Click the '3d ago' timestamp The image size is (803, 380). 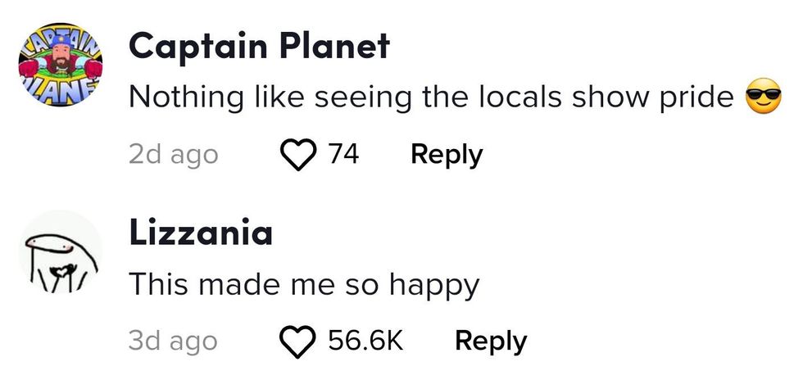click(174, 341)
